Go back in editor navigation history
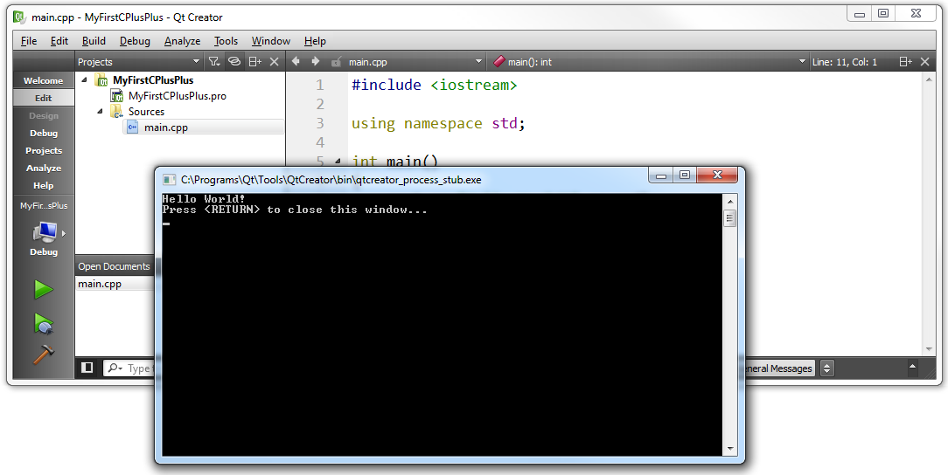 pyautogui.click(x=296, y=62)
